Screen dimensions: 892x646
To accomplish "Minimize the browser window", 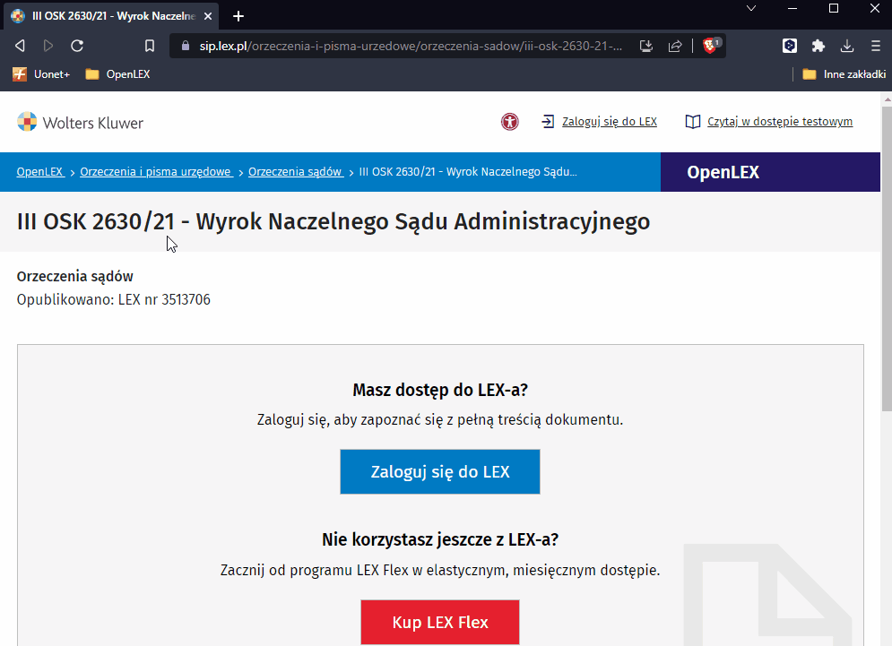I will (792, 9).
